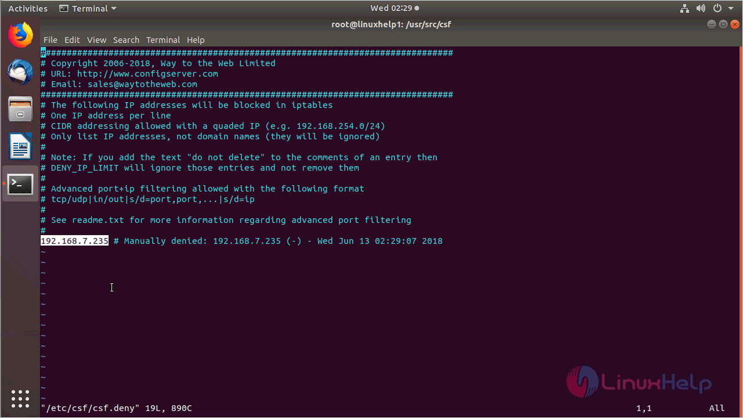This screenshot has width=743, height=418.
Task: Open the clock showing Wed 02:29
Action: point(395,8)
